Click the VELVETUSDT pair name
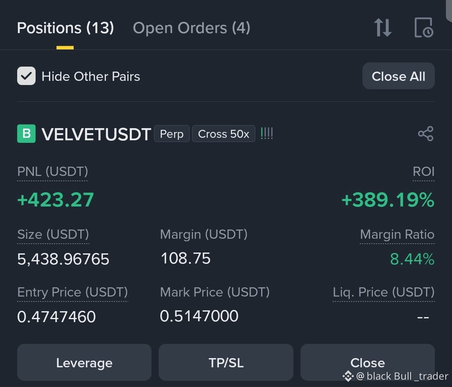The width and height of the screenshot is (452, 387). pos(96,134)
